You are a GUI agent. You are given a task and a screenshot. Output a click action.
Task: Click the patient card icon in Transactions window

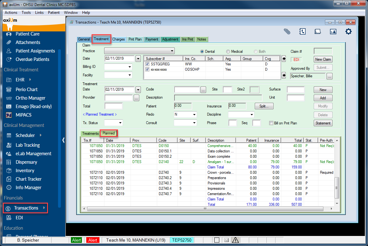pyautogui.click(x=333, y=31)
